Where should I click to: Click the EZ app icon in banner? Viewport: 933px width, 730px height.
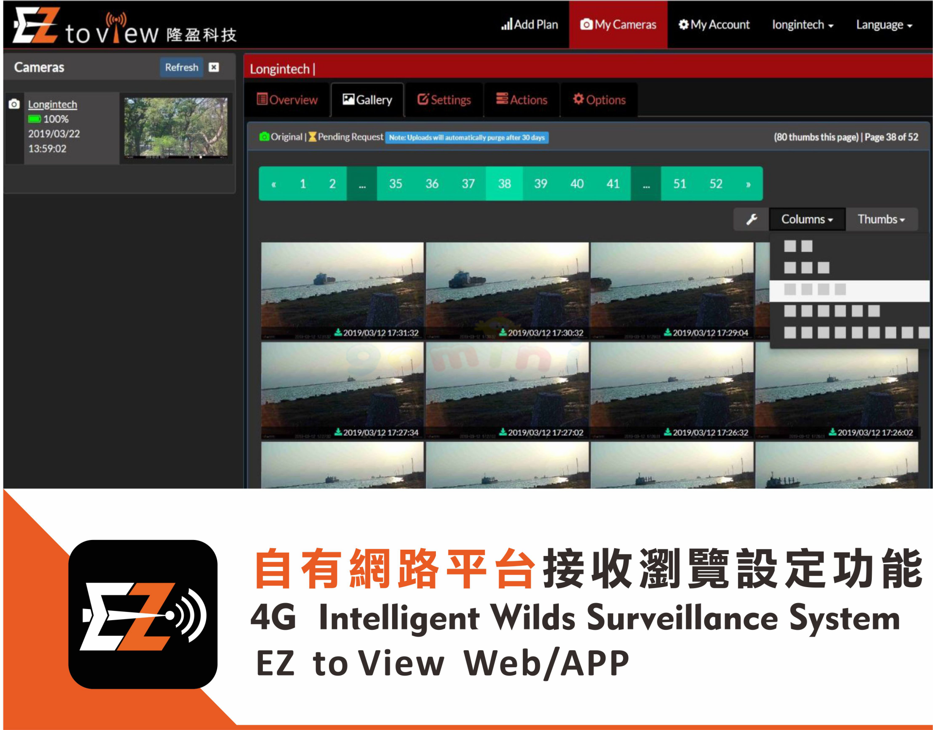(143, 614)
